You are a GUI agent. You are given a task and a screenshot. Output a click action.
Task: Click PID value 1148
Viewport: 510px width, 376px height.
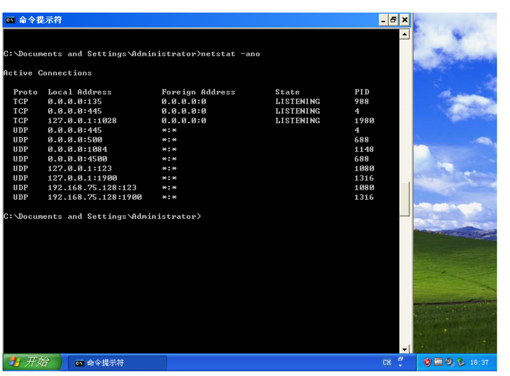pos(364,149)
